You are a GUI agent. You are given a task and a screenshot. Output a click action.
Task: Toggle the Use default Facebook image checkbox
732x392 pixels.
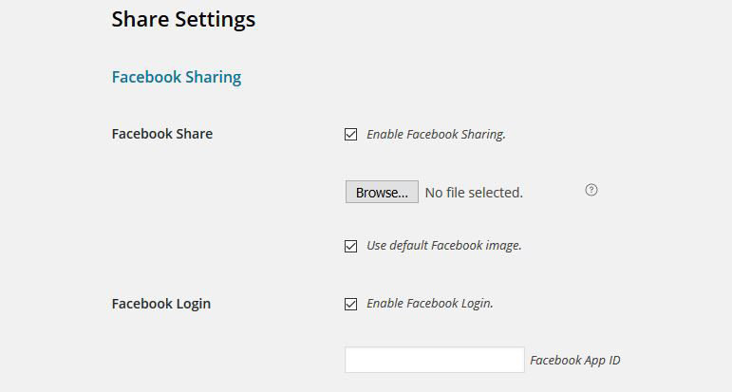point(350,246)
